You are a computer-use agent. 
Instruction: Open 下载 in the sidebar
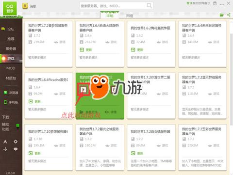[5, 117]
